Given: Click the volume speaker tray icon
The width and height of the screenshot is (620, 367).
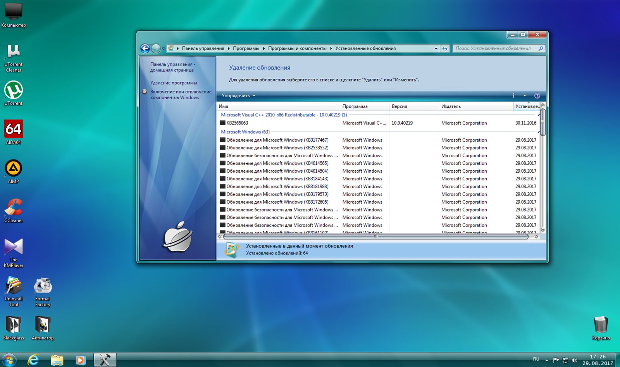Looking at the screenshot, I should [574, 360].
